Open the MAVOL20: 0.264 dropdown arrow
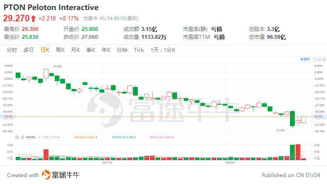The width and height of the screenshot is (327, 184). point(173,137)
